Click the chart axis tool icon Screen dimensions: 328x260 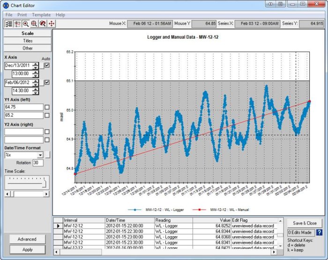click(x=17, y=23)
